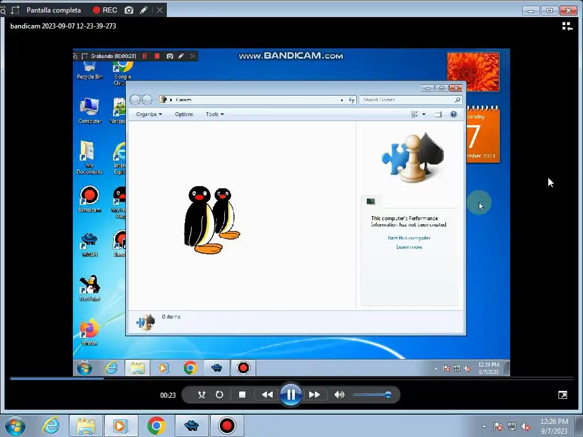
Task: Click the pause icon in the Grabando bar
Action: coord(145,56)
